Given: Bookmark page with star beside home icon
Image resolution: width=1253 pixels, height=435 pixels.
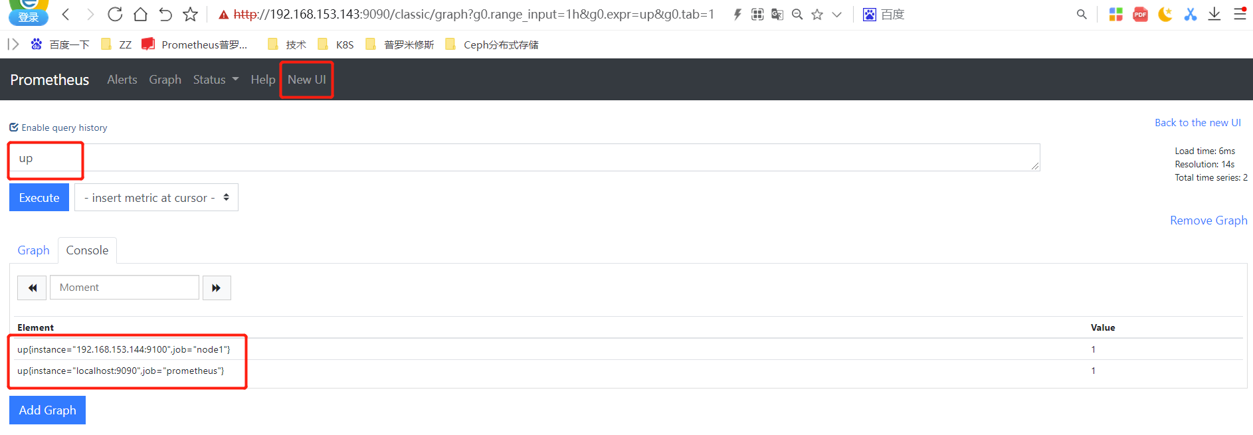Looking at the screenshot, I should pos(191,14).
